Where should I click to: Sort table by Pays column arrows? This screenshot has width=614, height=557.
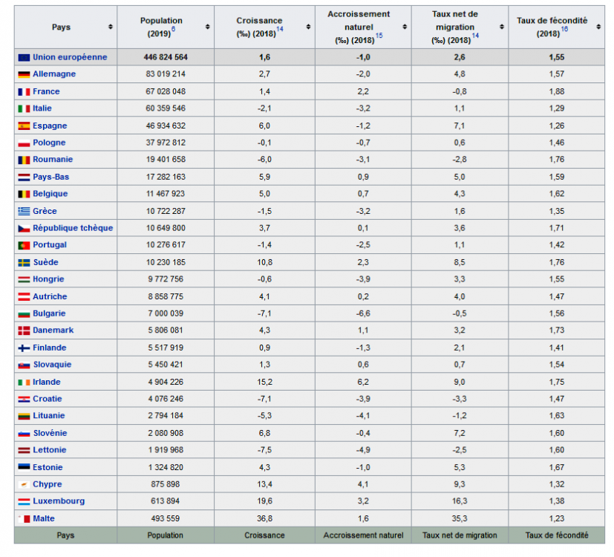click(x=111, y=27)
